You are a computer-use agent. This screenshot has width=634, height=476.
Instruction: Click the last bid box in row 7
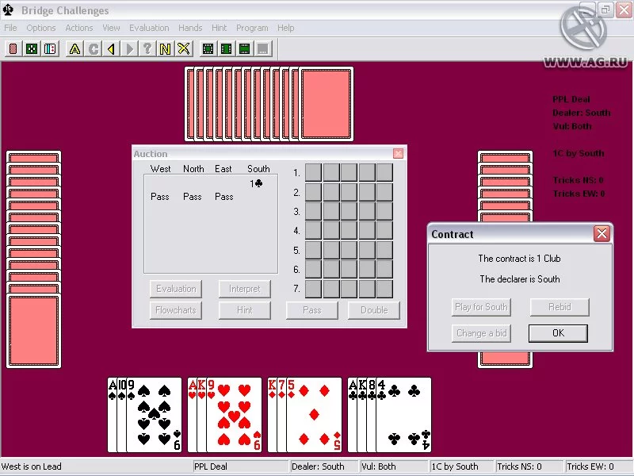click(384, 289)
